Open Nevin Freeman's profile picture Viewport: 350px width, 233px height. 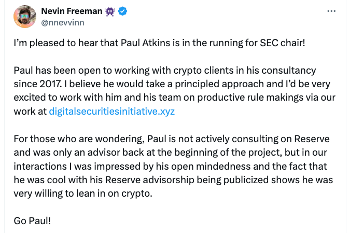click(x=25, y=17)
